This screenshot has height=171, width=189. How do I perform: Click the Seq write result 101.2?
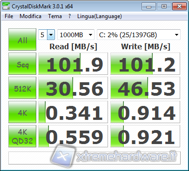tap(145, 64)
